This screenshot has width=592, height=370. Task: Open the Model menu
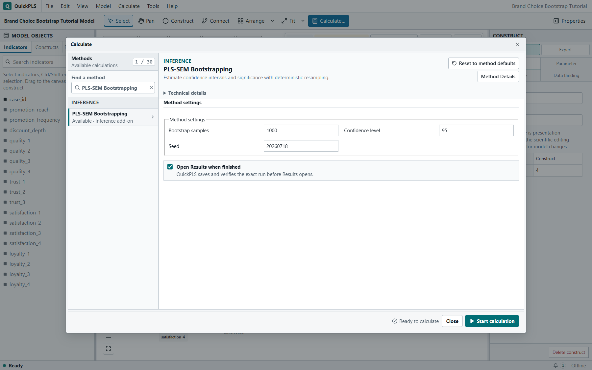point(103,6)
